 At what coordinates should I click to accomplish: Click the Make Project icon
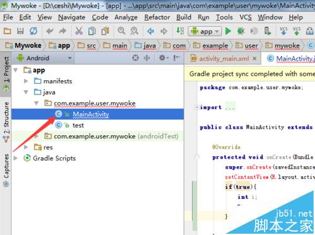(x=180, y=31)
